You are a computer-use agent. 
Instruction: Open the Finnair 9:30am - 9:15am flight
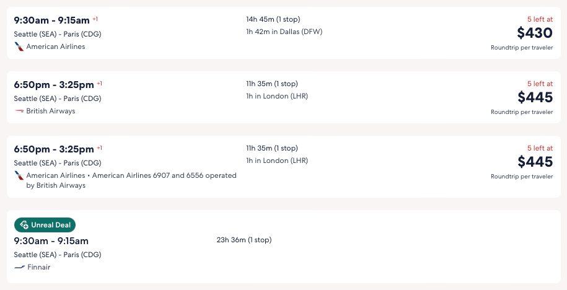click(x=51, y=240)
